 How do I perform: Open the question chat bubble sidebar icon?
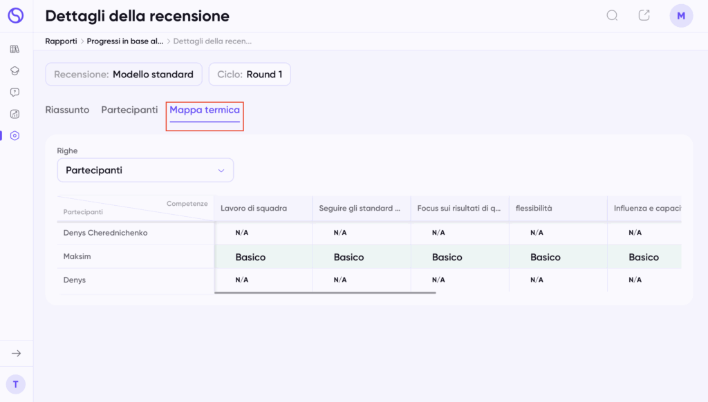point(15,93)
